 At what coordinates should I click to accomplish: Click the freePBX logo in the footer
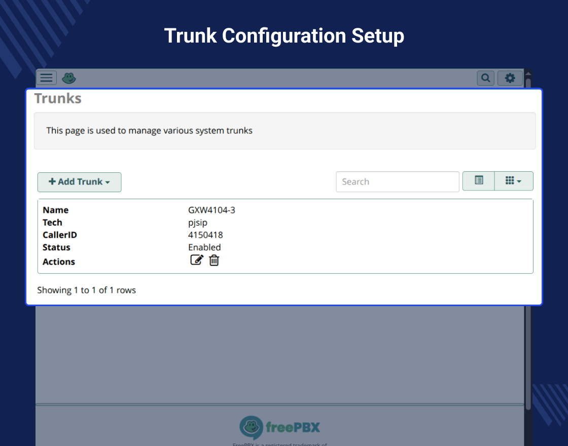tap(279, 427)
